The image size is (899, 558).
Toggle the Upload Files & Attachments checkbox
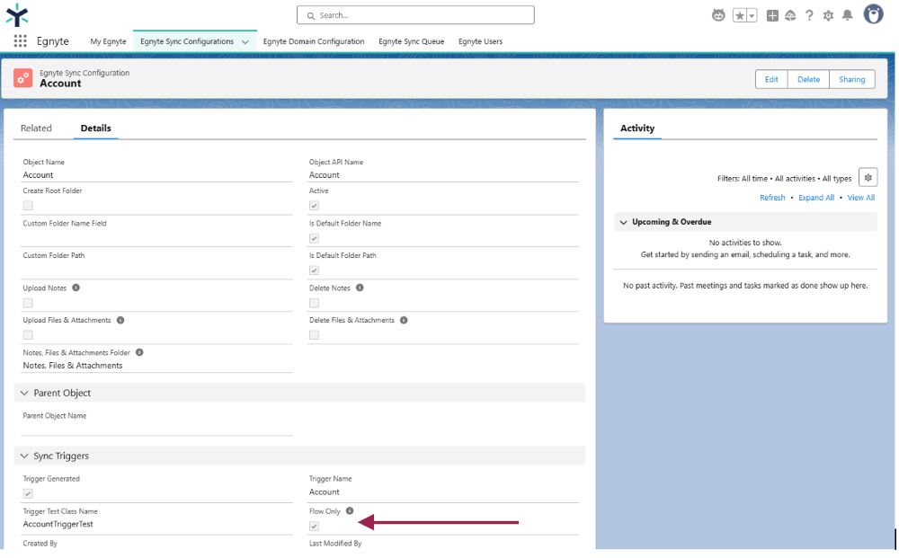[28, 335]
